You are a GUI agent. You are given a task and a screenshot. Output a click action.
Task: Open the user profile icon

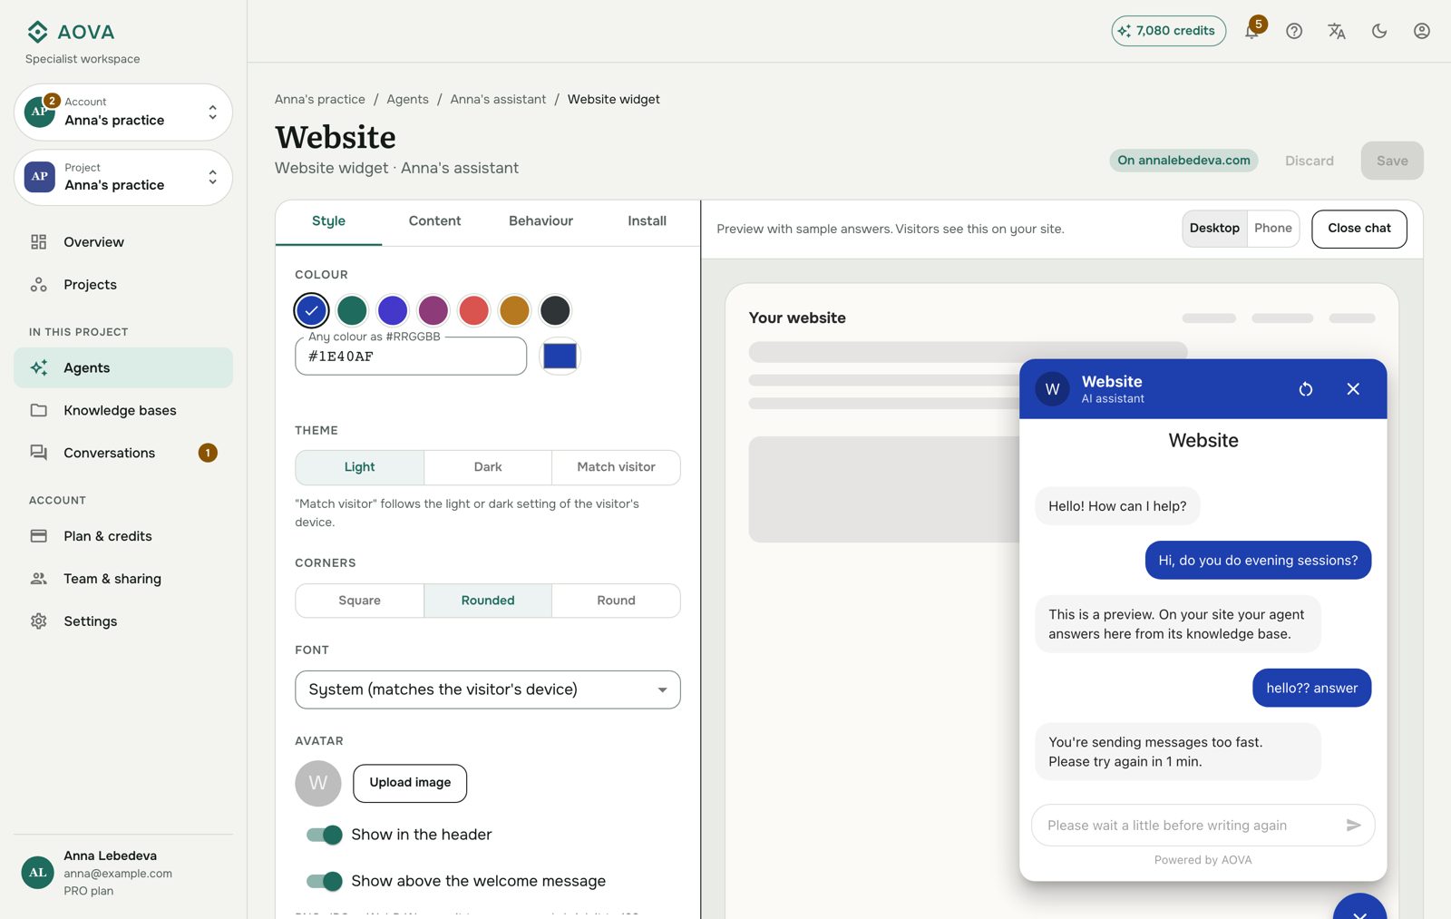1422,31
